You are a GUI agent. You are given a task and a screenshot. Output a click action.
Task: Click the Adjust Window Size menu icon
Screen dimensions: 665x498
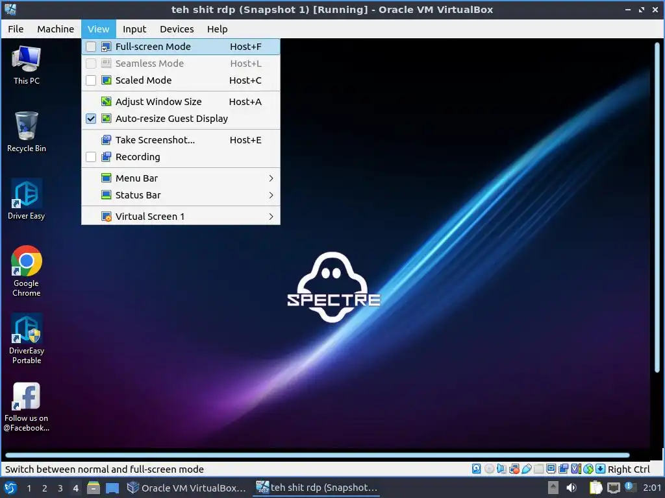[107, 102]
